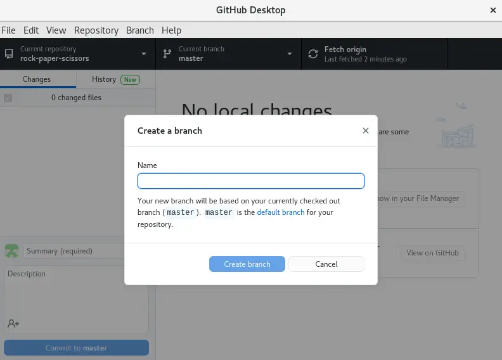Click Show in your File Manager button
The height and width of the screenshot is (360, 502).
422,198
